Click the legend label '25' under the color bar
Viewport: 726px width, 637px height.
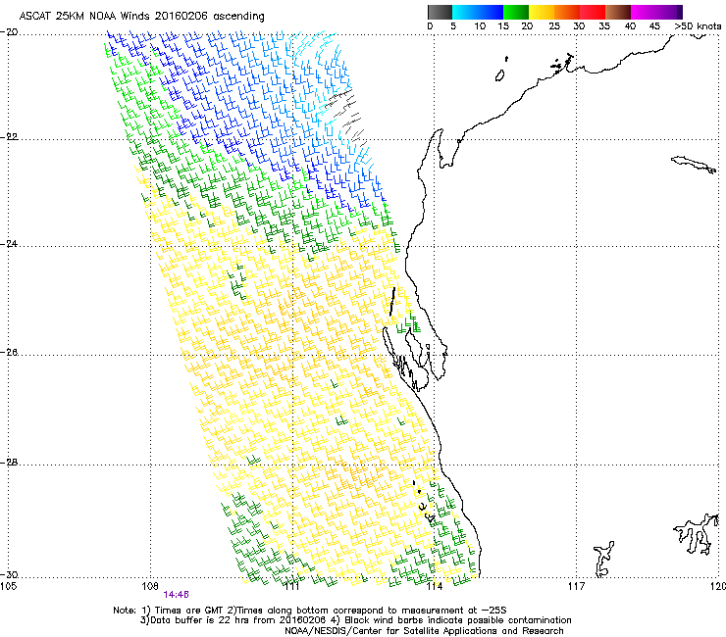coord(554,26)
